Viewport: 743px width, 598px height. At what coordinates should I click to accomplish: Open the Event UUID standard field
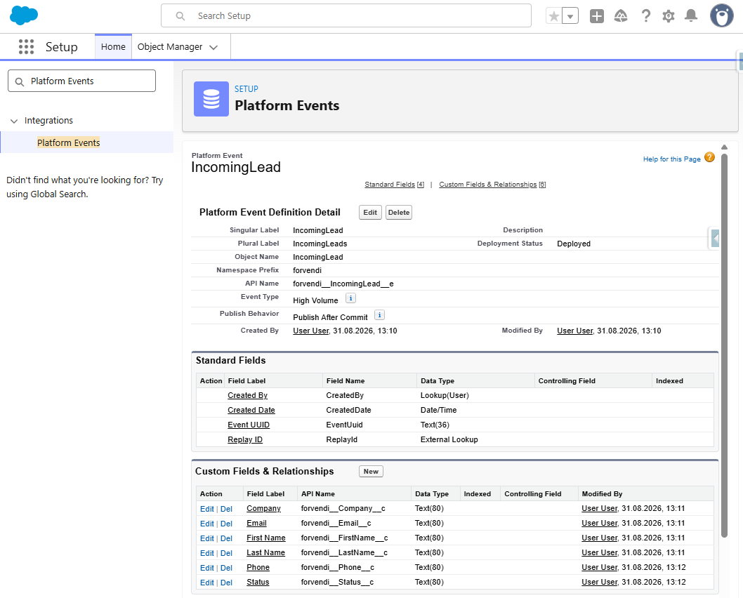pos(249,425)
